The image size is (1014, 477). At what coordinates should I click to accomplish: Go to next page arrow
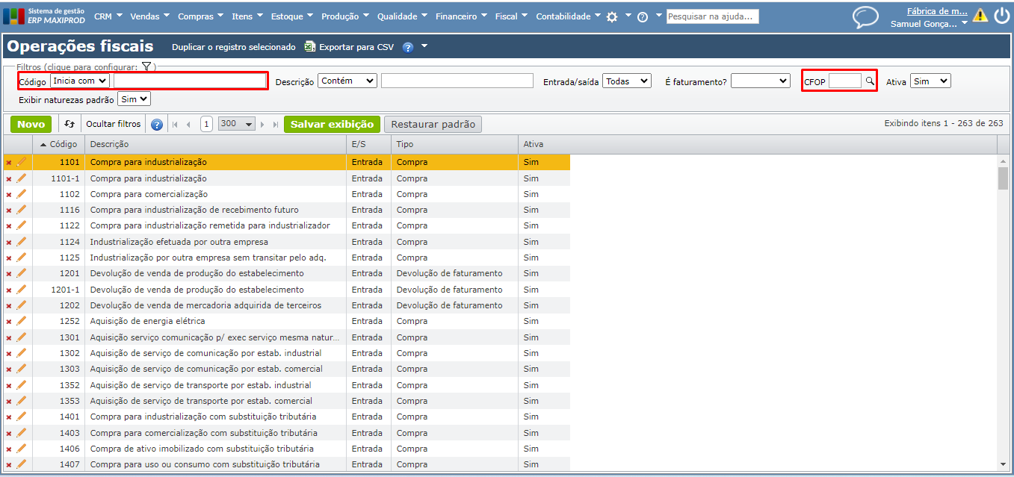click(263, 125)
